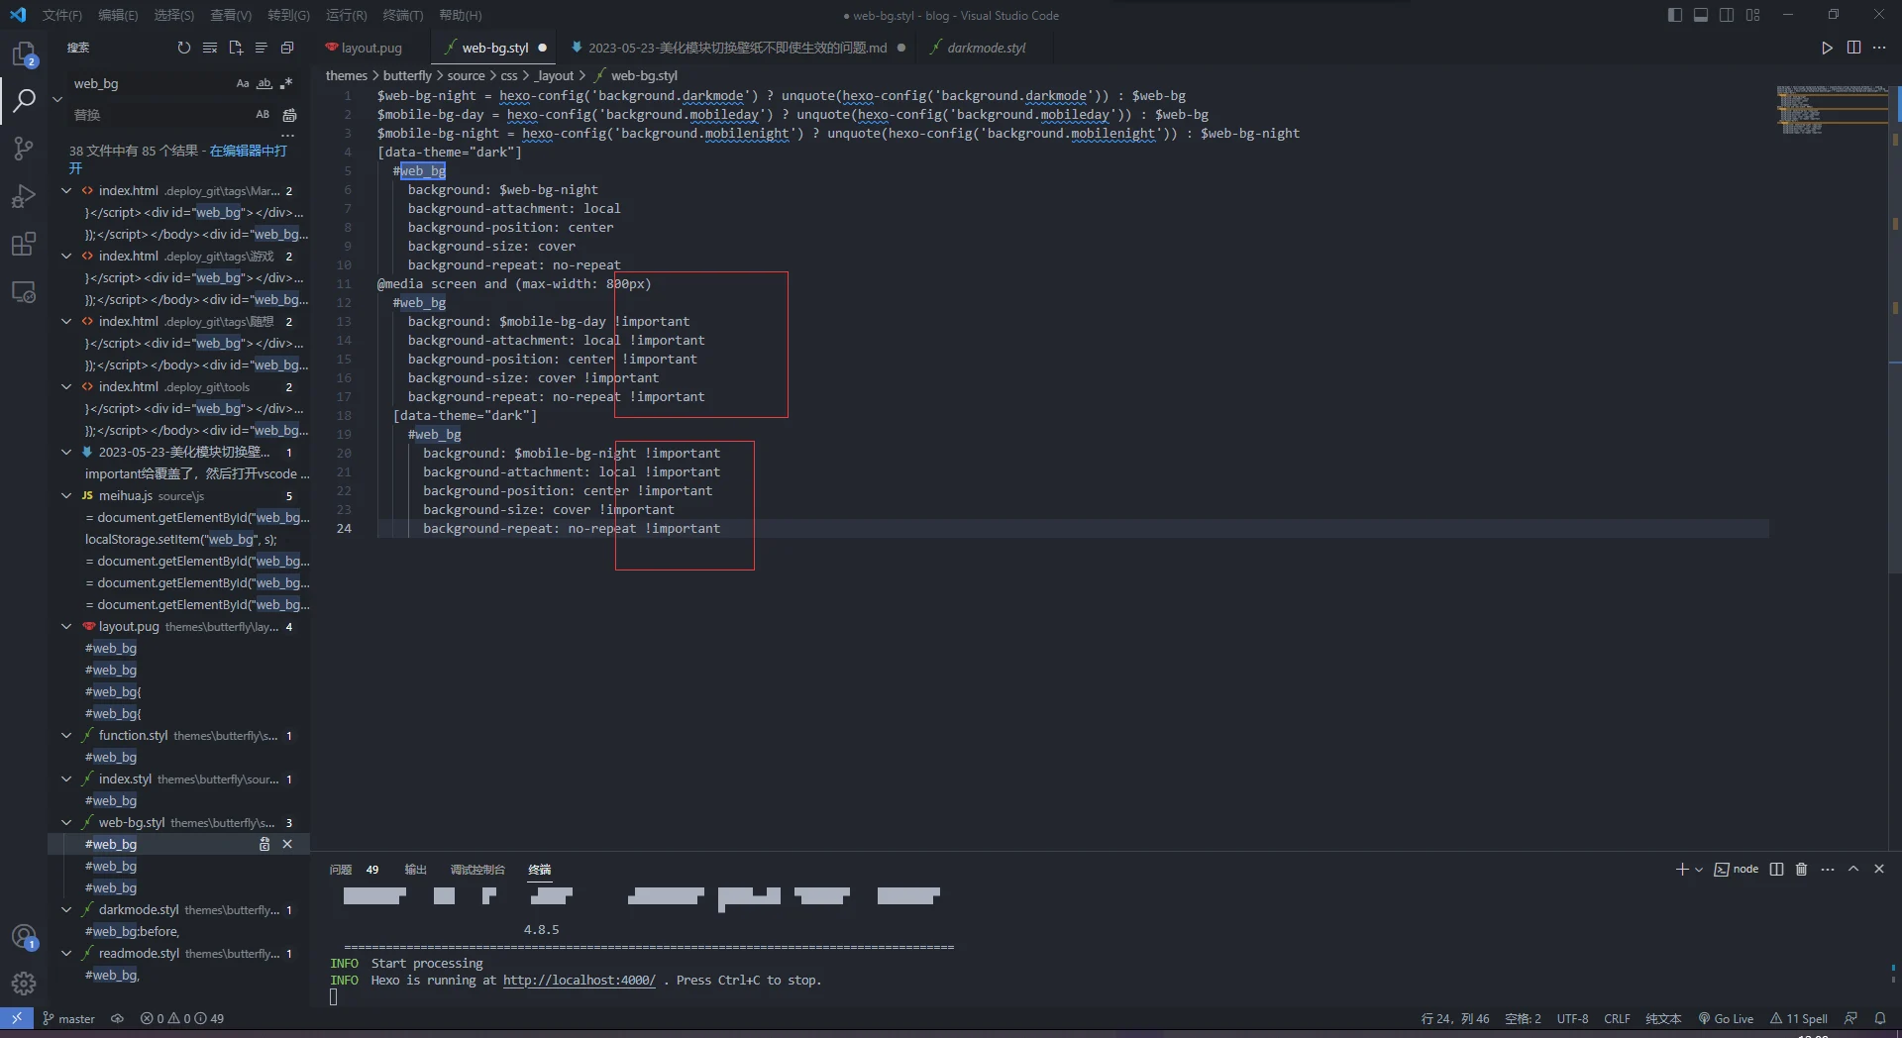Switch to the darkmode.styl editor tab

[986, 48]
